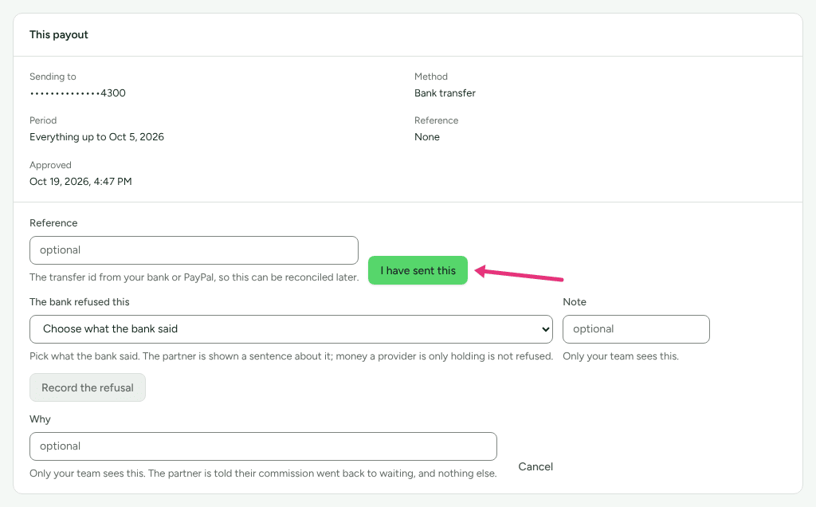
Task: Click the "Bank transfer" method value
Action: 445,93
